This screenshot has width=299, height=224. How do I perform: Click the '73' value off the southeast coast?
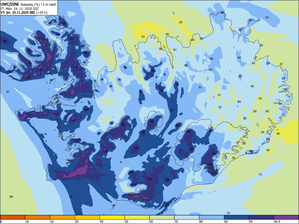(x=260, y=174)
